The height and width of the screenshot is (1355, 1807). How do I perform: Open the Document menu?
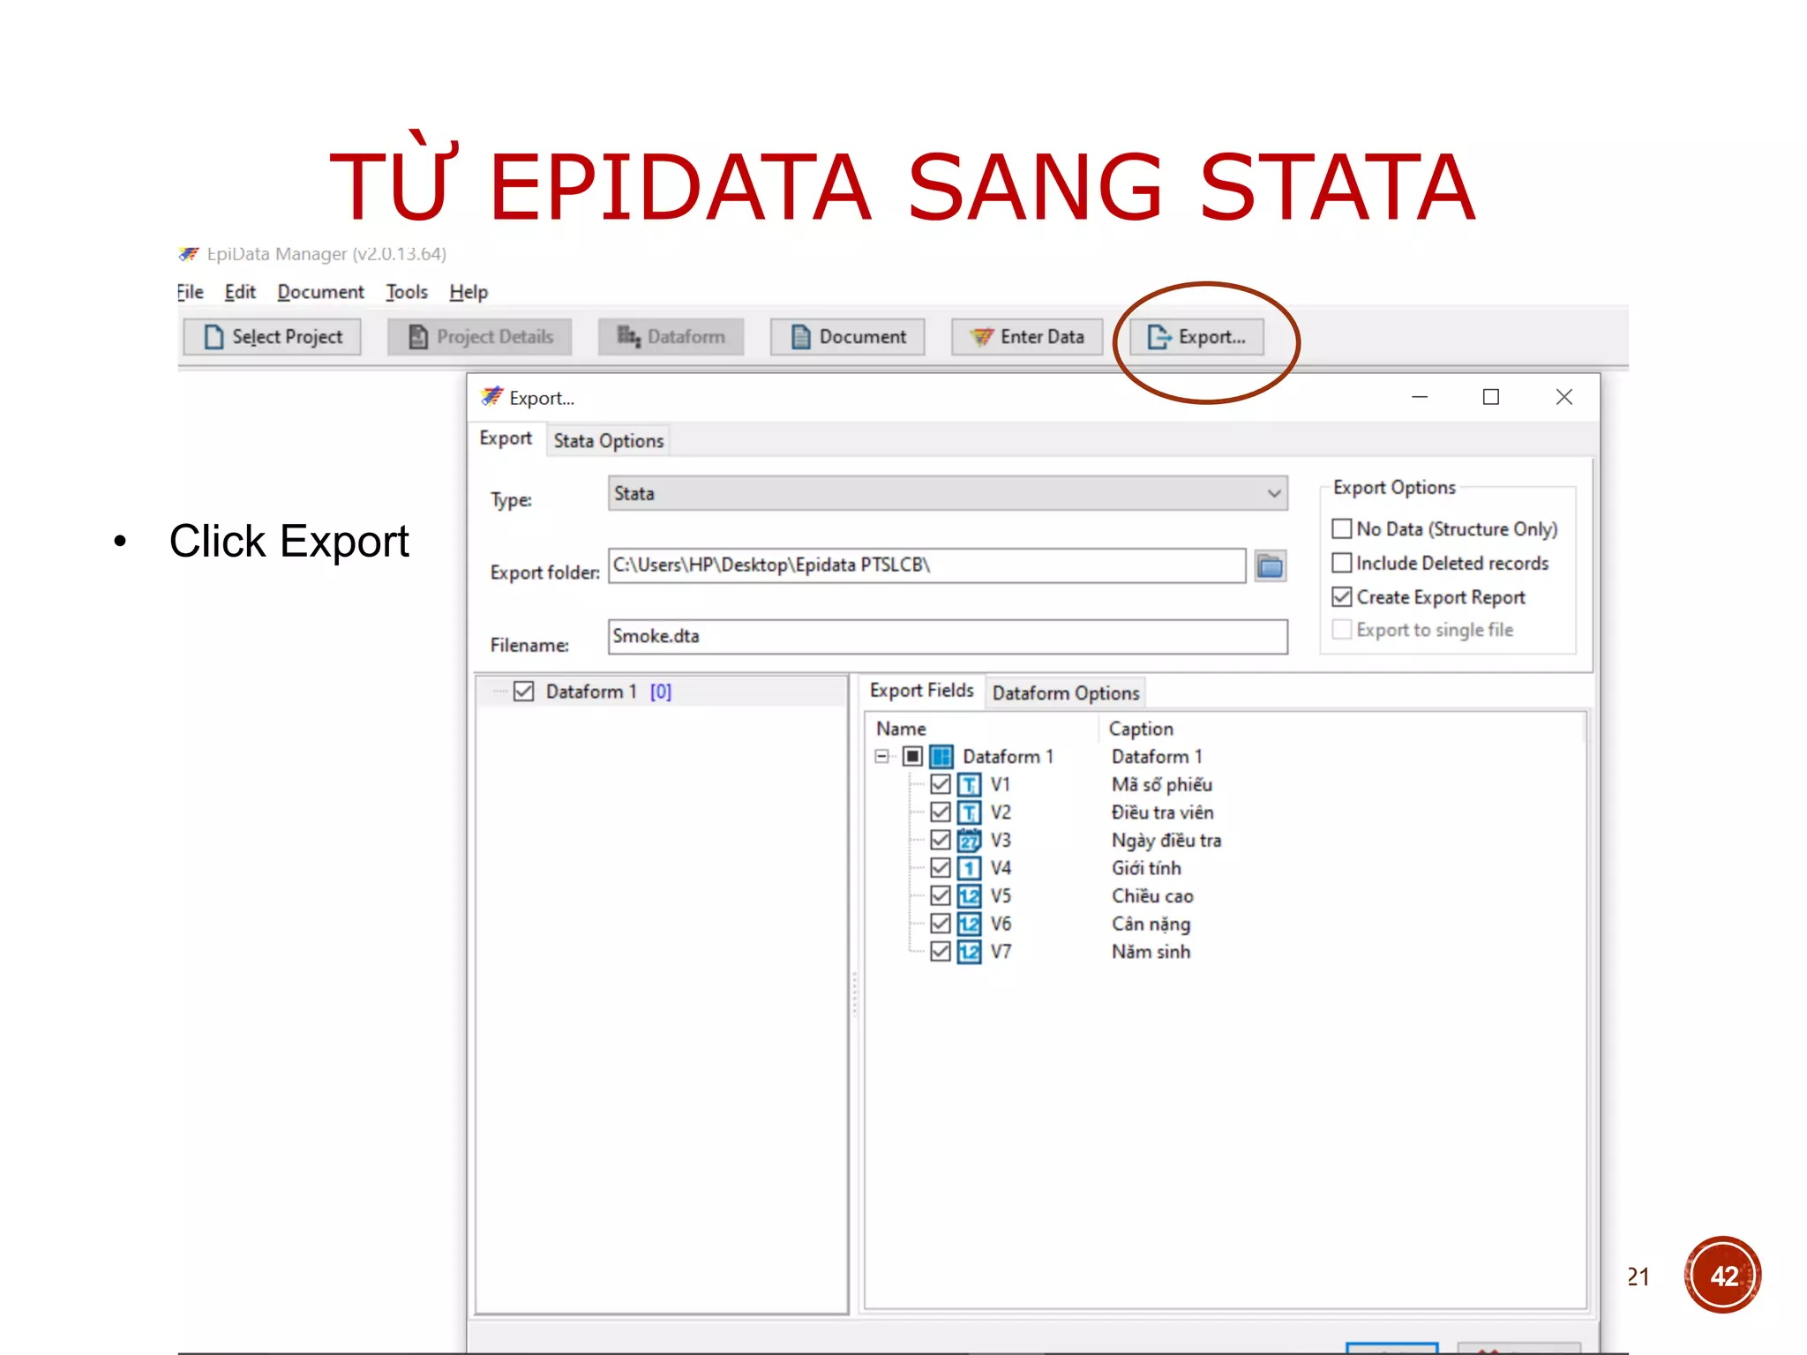click(320, 292)
